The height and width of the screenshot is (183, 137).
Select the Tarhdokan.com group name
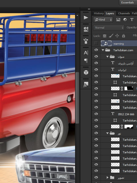tap(123, 50)
